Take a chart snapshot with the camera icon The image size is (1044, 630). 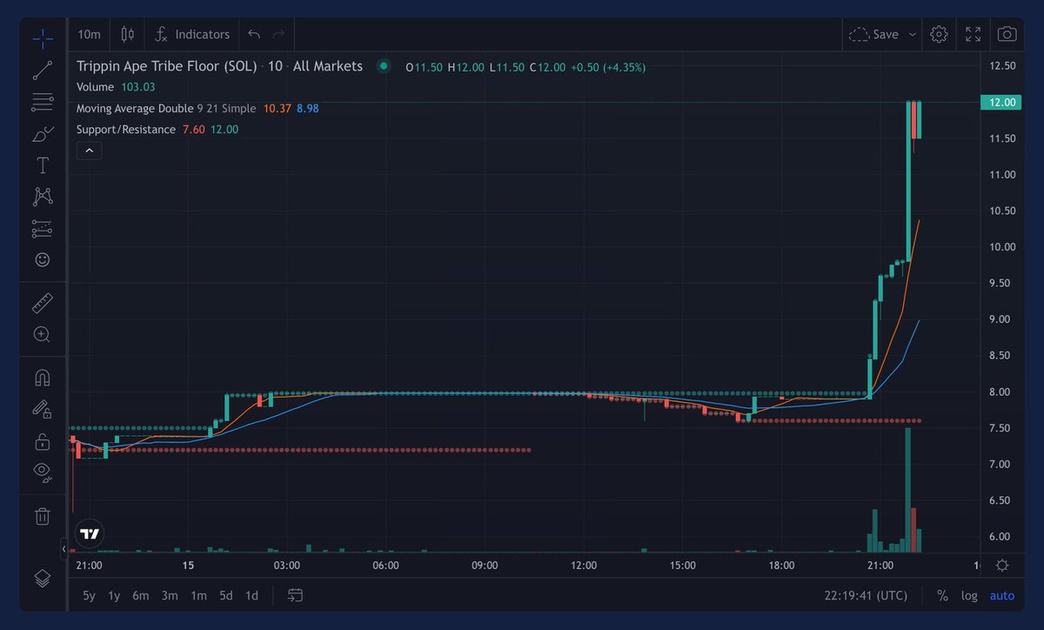pos(1006,34)
